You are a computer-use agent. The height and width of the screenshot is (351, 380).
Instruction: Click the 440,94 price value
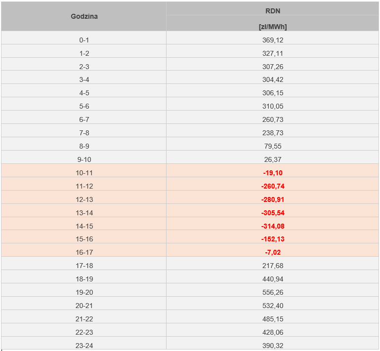pyautogui.click(x=273, y=279)
